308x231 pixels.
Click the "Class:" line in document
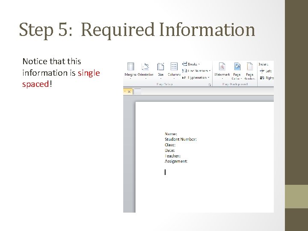pos(170,145)
